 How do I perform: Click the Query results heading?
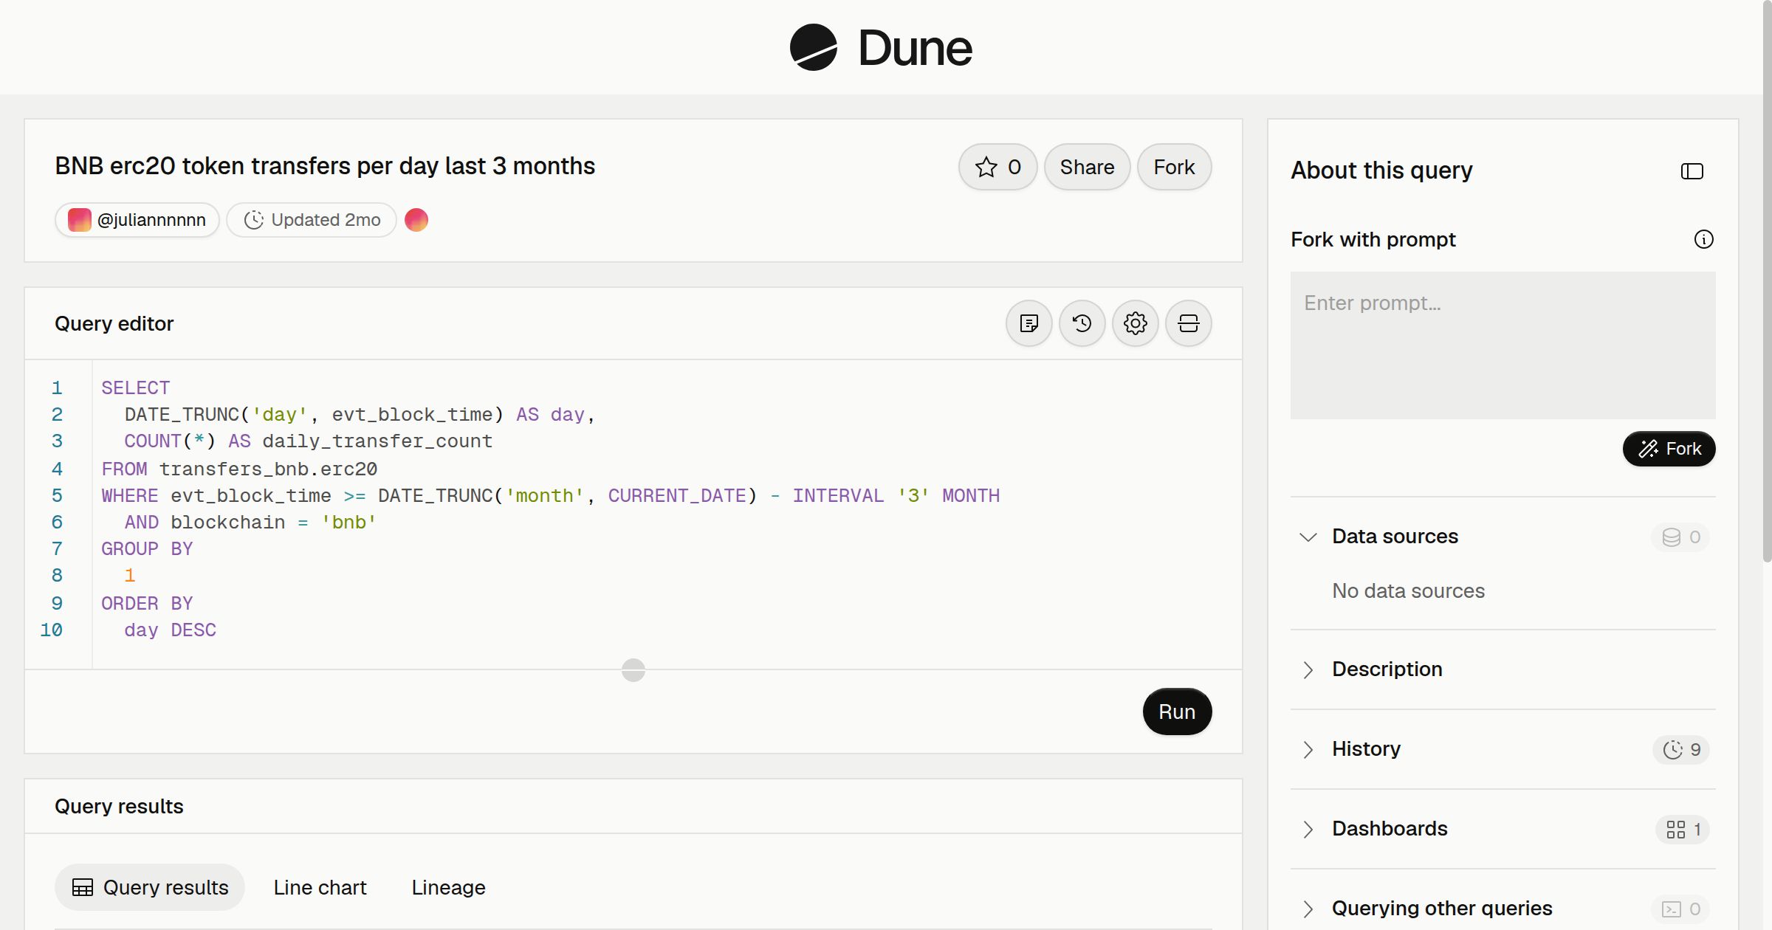point(119,806)
